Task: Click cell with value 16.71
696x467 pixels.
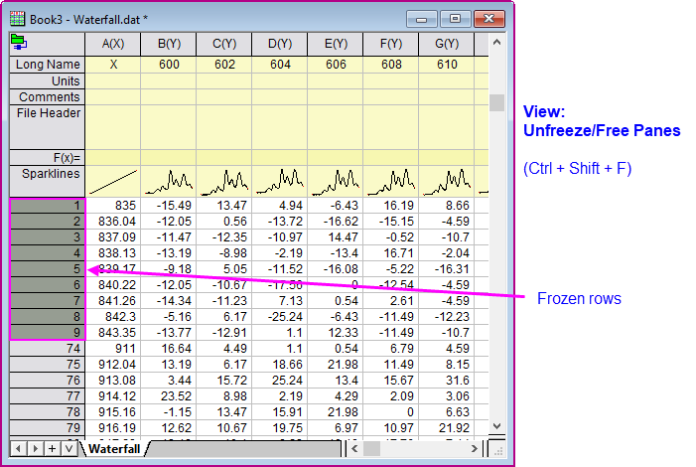Action: coord(390,253)
